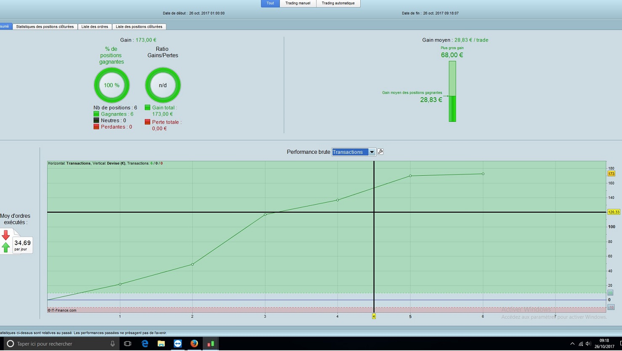Click the yellow 173 value label
Viewport: 622px width, 351px height.
point(611,174)
